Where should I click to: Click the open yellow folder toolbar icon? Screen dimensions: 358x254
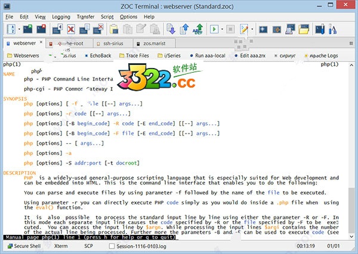pos(304,29)
